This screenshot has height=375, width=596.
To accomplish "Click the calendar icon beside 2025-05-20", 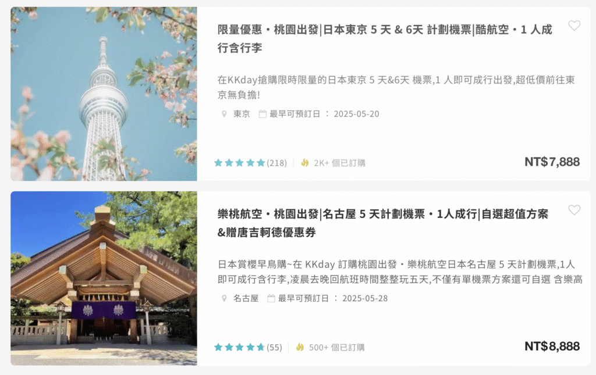I will pyautogui.click(x=262, y=114).
